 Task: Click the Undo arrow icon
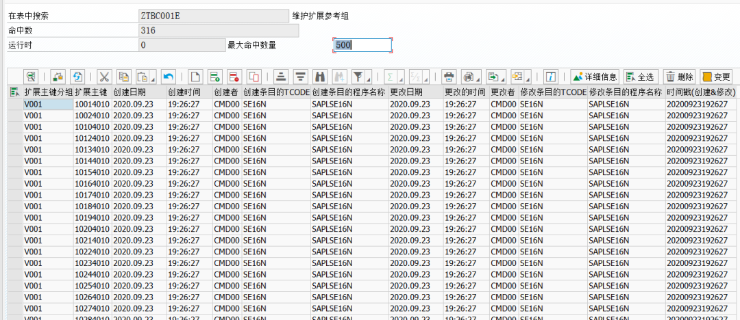168,77
